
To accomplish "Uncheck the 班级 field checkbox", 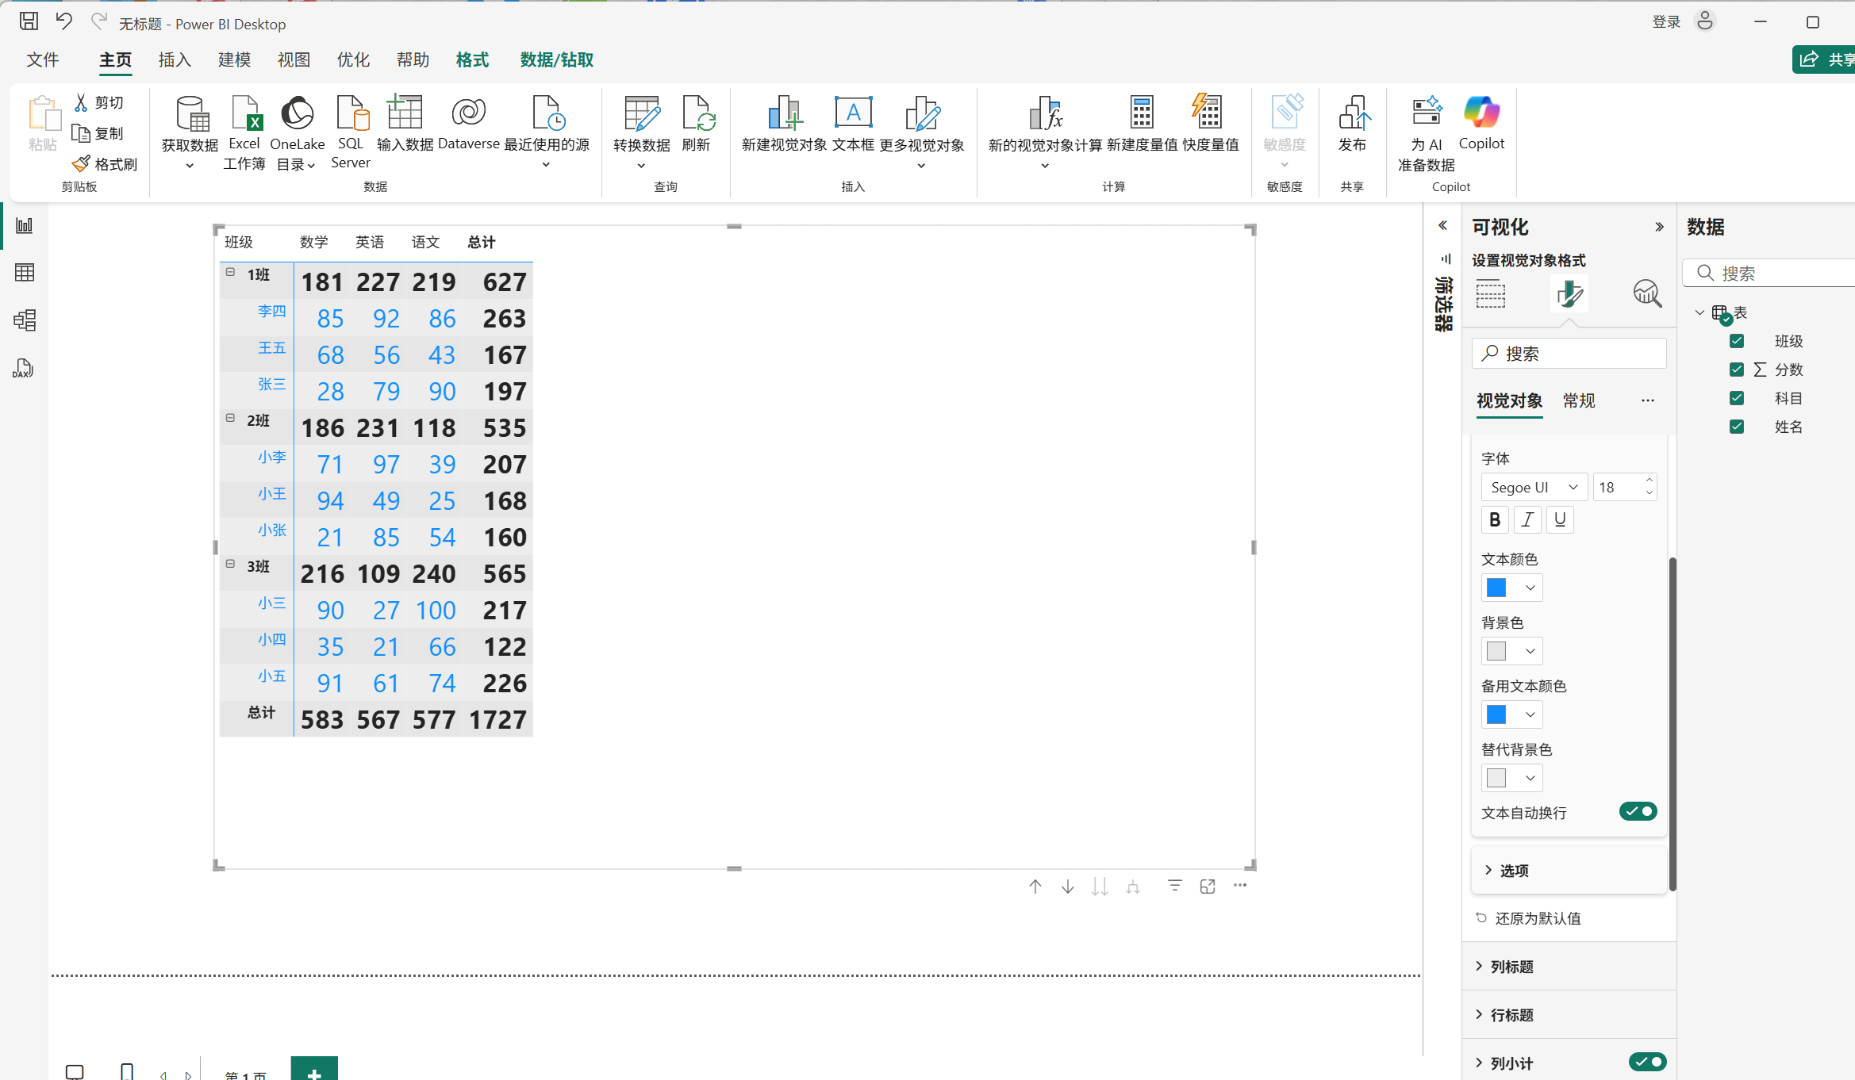I will pos(1737,341).
